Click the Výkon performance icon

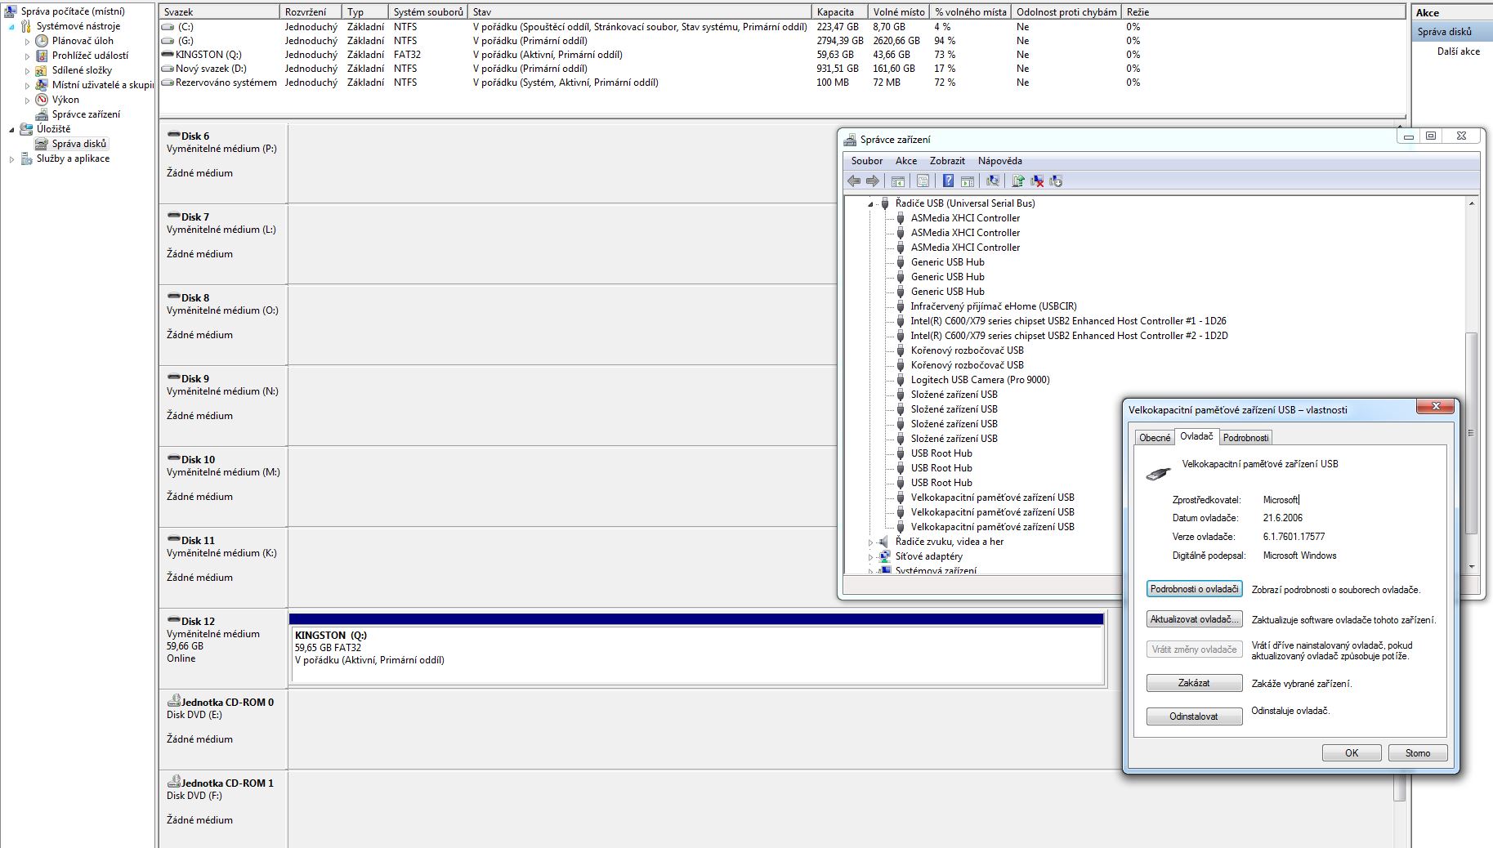(x=42, y=100)
